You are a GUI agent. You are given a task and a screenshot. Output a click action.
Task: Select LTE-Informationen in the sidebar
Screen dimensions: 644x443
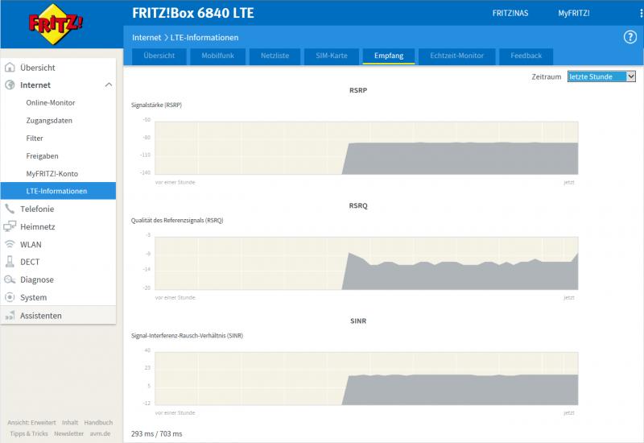[58, 191]
